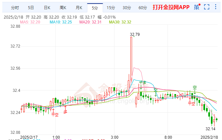
Task: Click the MA30: 32.32 indicator label
Action: [120, 22]
